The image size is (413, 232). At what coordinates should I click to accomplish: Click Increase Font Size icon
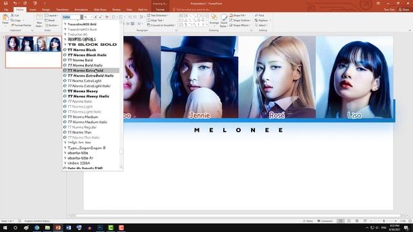pyautogui.click(x=96, y=17)
